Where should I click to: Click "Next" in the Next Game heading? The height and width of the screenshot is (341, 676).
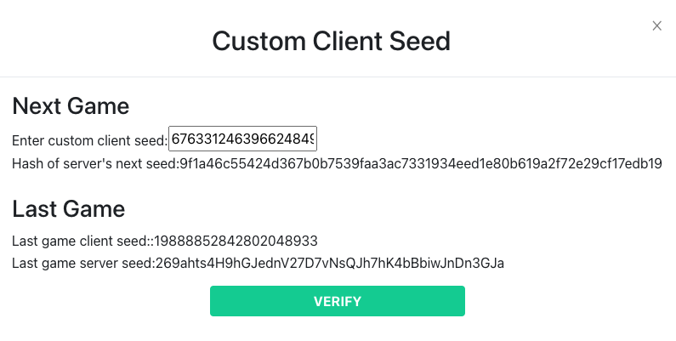click(x=40, y=106)
